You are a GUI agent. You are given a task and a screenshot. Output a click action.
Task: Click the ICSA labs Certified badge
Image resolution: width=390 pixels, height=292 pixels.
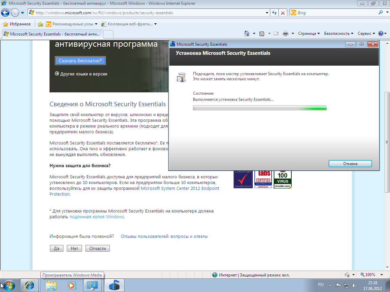263,179
